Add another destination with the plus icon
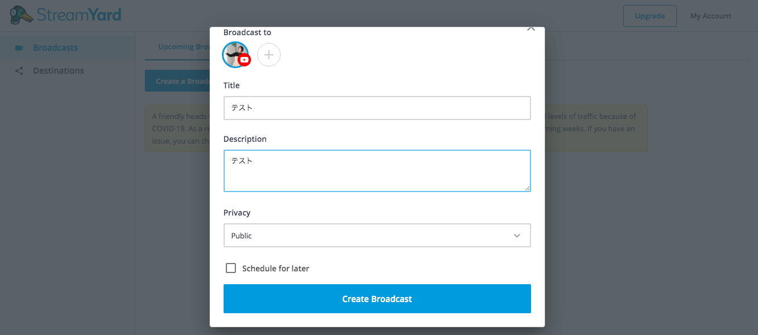The width and height of the screenshot is (758, 335). pos(269,55)
